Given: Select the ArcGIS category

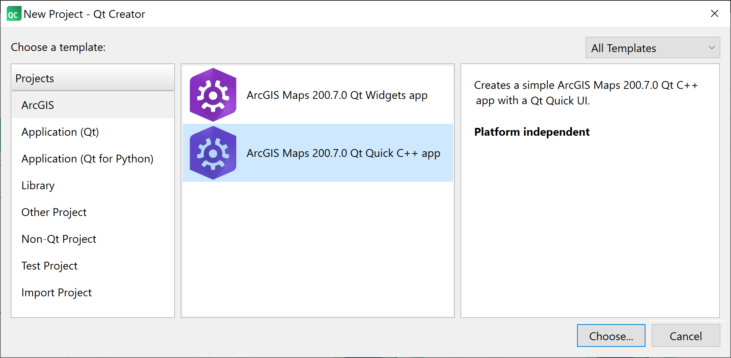Looking at the screenshot, I should click(x=38, y=105).
